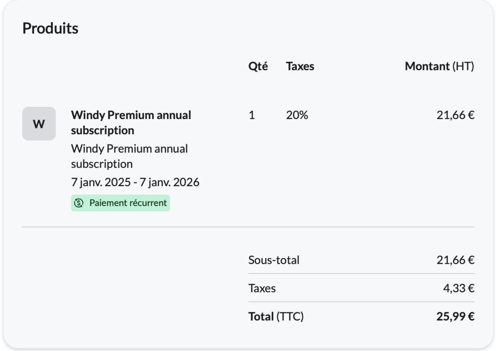Click the Taxes label in the summary

coord(262,288)
